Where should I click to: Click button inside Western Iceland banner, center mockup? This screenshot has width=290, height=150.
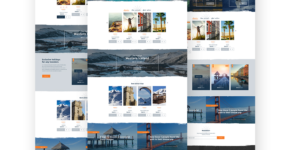[x=137, y=68]
